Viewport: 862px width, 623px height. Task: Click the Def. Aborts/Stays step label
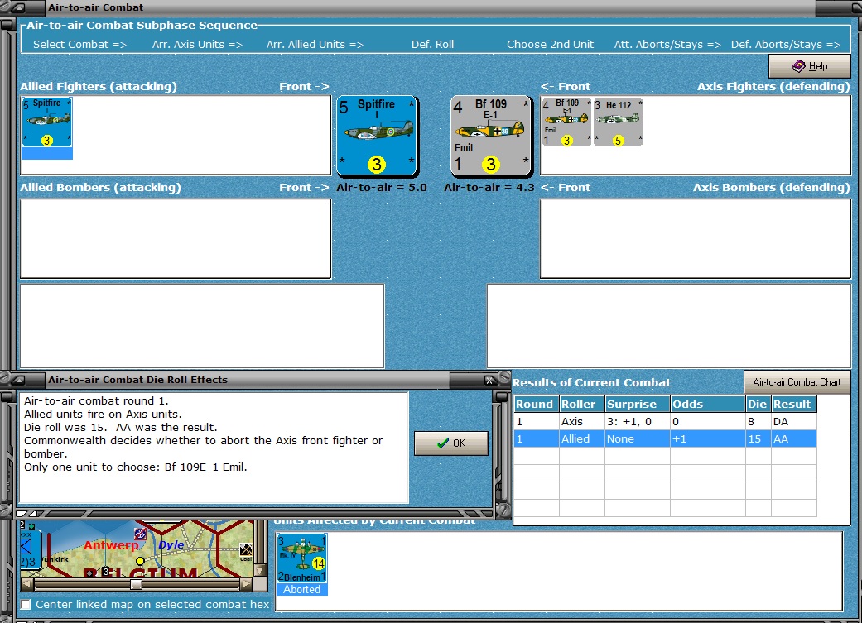(x=786, y=45)
